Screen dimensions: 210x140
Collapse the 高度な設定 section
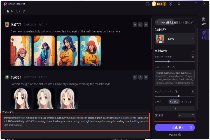tap(193, 51)
